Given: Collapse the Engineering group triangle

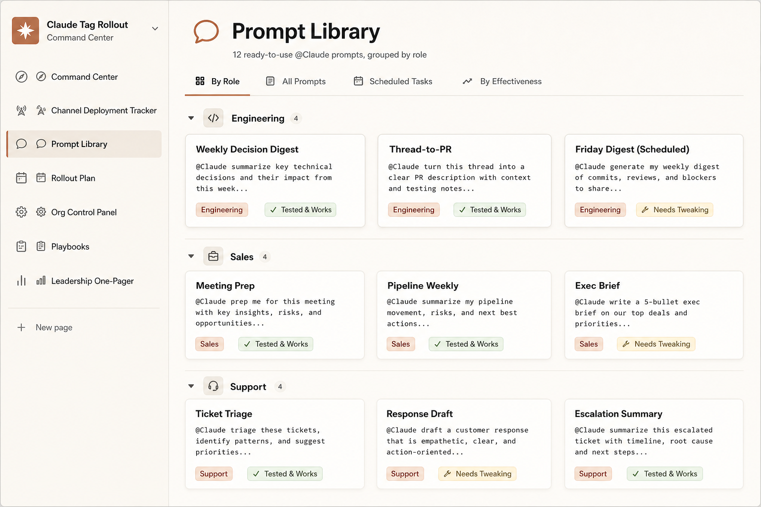Looking at the screenshot, I should (x=191, y=118).
